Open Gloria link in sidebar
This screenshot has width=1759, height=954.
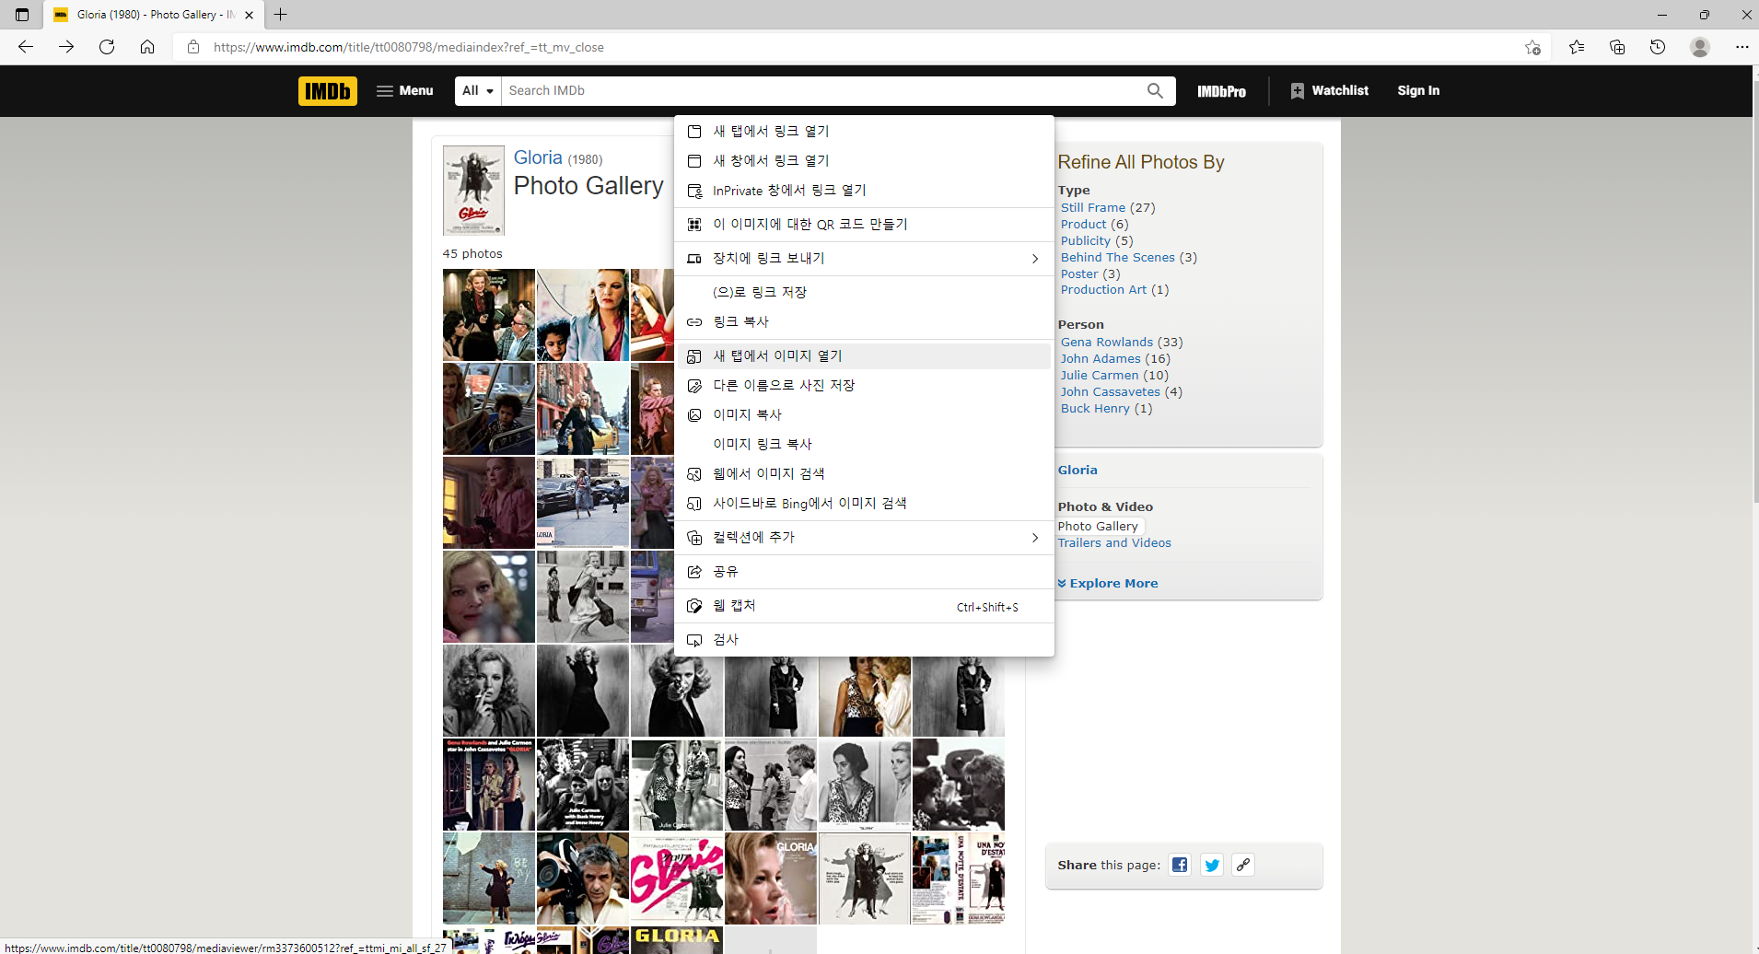tap(1078, 471)
